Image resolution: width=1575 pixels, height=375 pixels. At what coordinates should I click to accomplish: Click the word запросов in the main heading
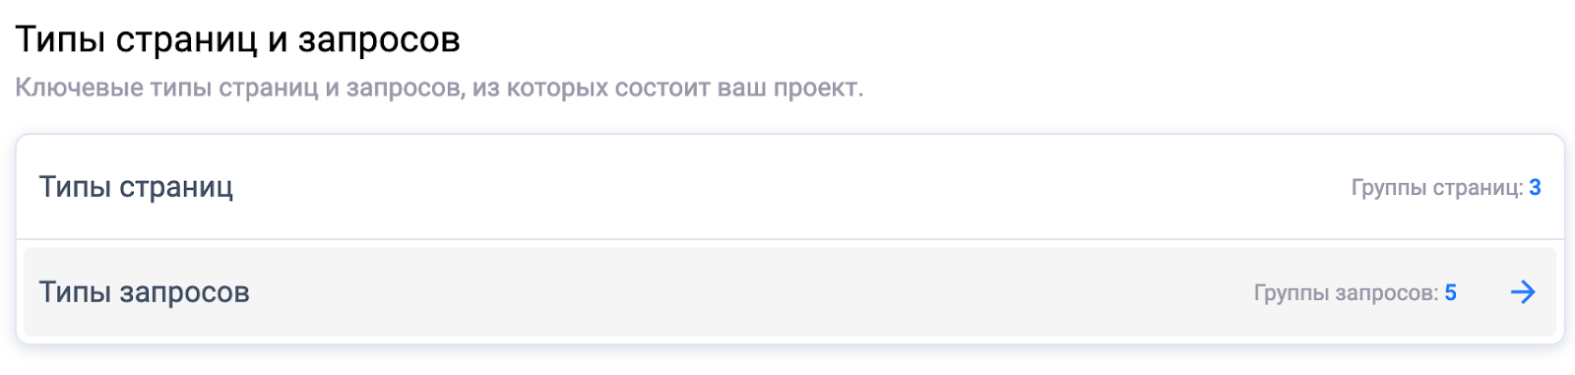pos(379,41)
